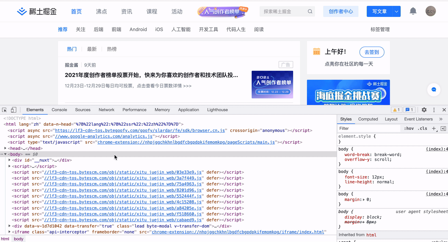Click the search magnifier icon
The height and width of the screenshot is (242, 448).
310,11
